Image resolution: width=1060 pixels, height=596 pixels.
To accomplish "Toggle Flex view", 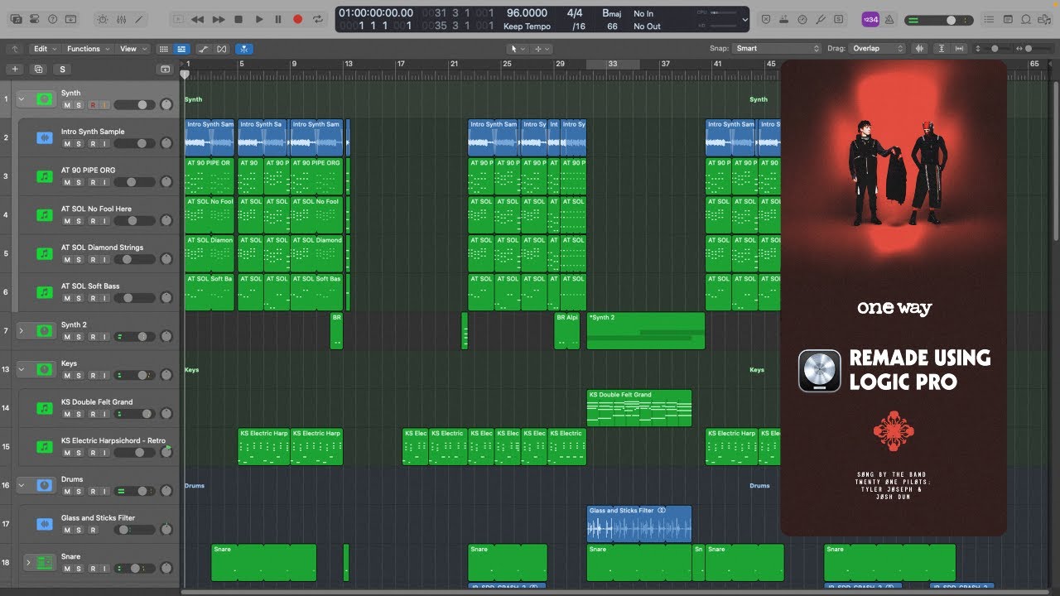I will (x=221, y=49).
